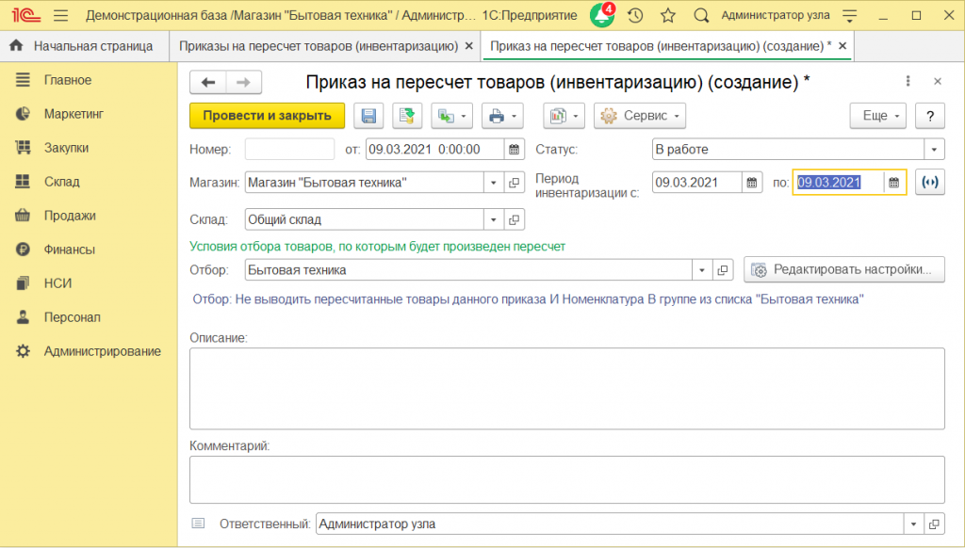This screenshot has width=965, height=548.
Task: Click Провести и закрыть button
Action: (x=267, y=116)
